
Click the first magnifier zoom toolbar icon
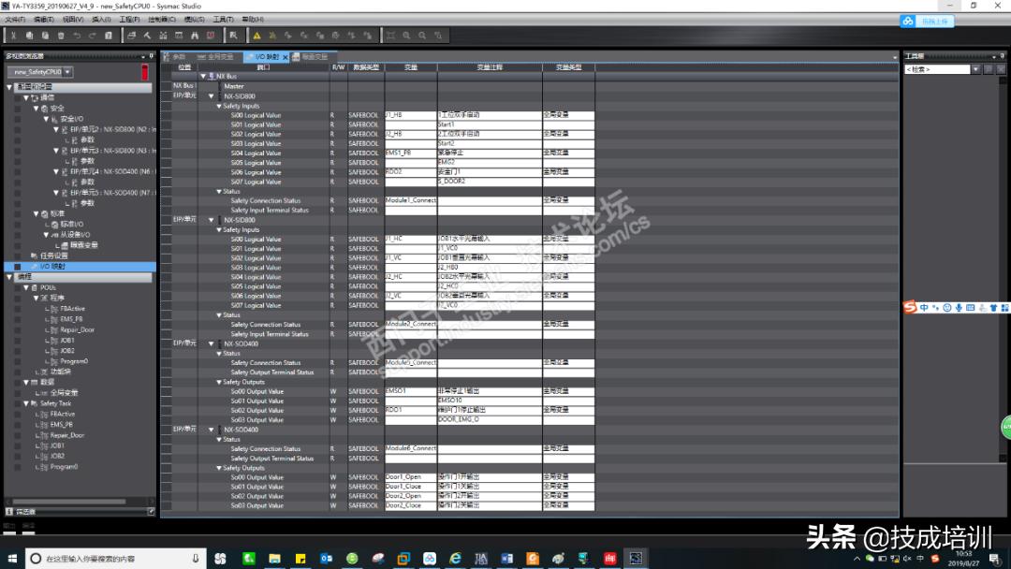coord(406,36)
